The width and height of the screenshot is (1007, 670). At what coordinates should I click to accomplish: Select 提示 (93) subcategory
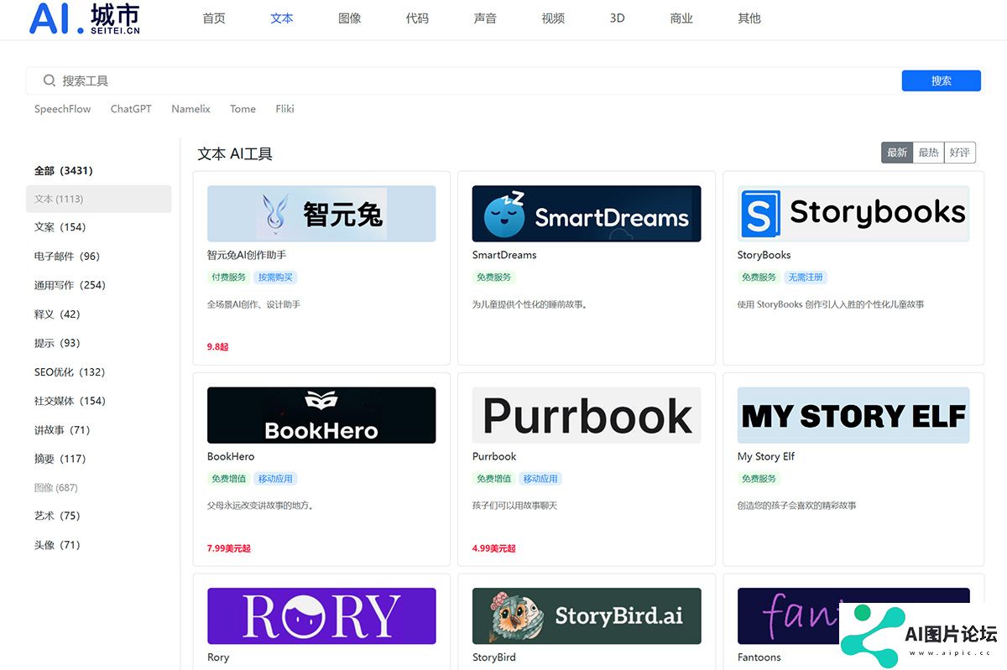(57, 343)
